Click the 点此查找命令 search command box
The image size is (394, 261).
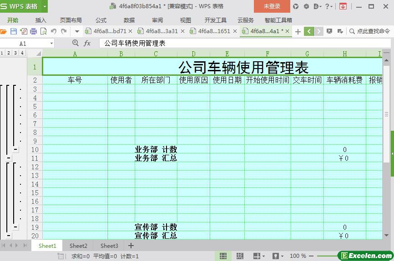pyautogui.click(x=369, y=31)
